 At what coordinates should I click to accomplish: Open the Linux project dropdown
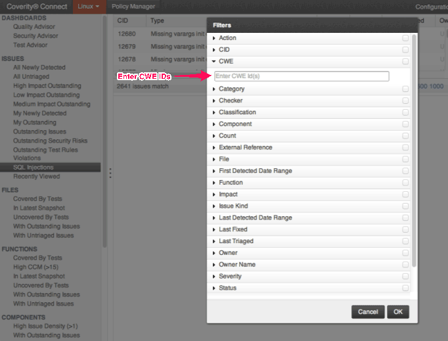[x=89, y=7]
